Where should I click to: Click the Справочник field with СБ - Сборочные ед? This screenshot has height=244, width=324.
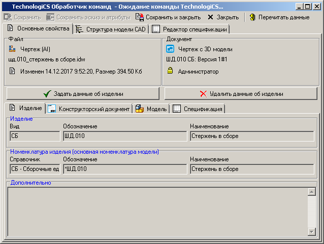point(35,169)
